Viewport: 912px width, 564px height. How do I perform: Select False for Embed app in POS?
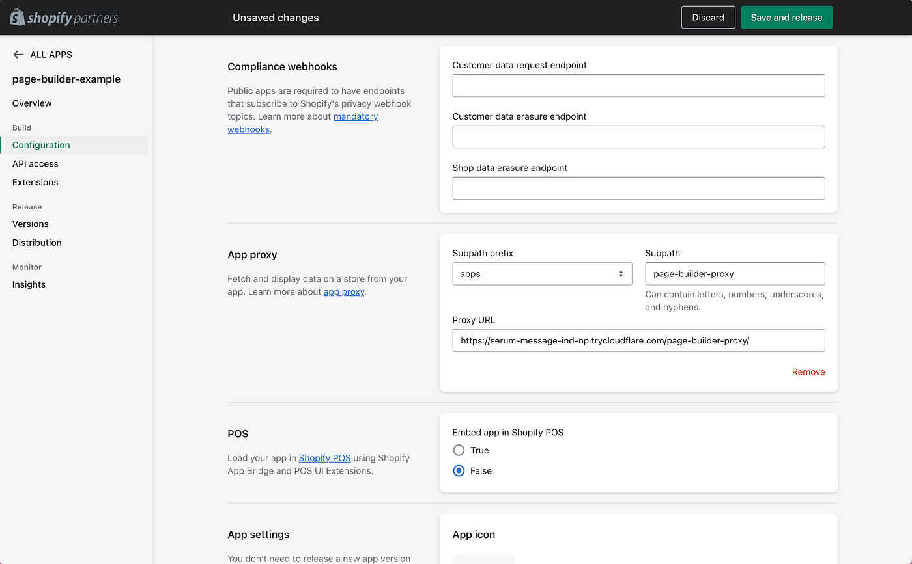coord(459,471)
